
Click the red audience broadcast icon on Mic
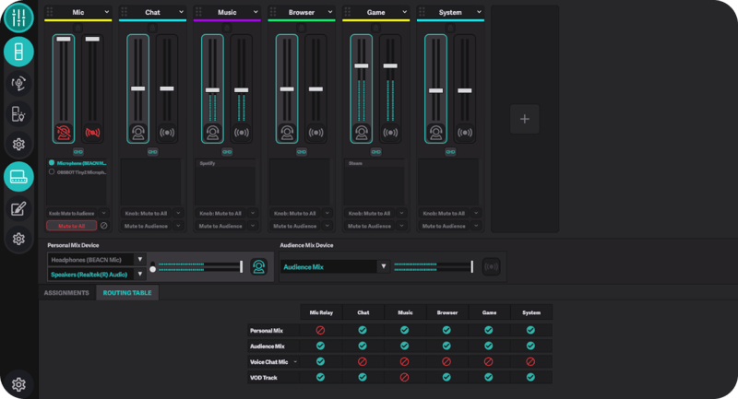pos(91,132)
